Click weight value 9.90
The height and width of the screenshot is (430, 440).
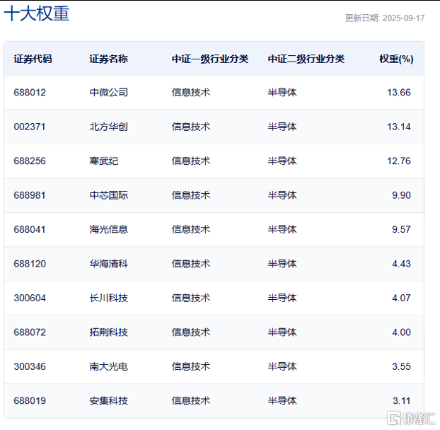tap(401, 195)
